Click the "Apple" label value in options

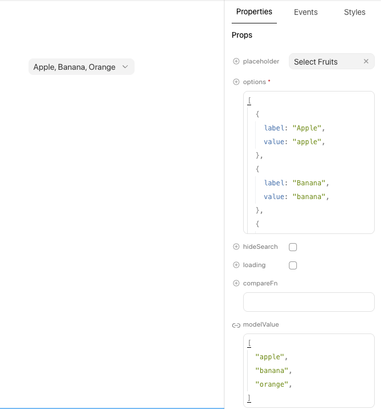point(308,128)
